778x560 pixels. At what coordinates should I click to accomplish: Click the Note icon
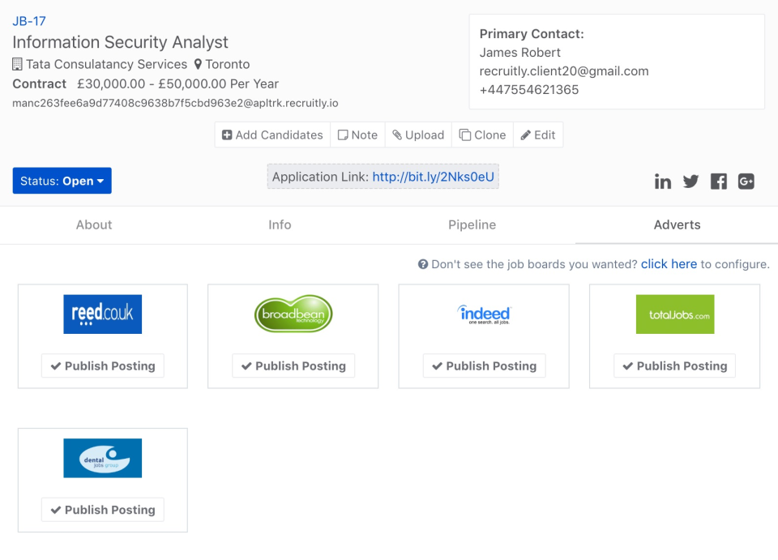click(x=344, y=135)
